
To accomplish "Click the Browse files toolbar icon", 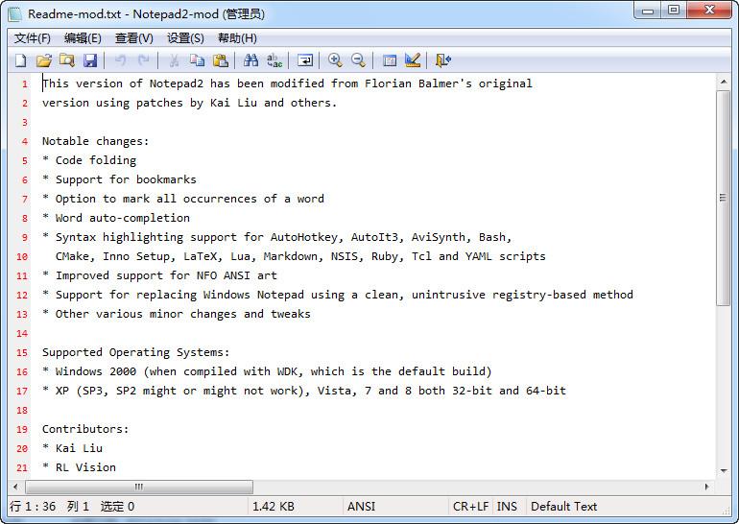I will 66,60.
